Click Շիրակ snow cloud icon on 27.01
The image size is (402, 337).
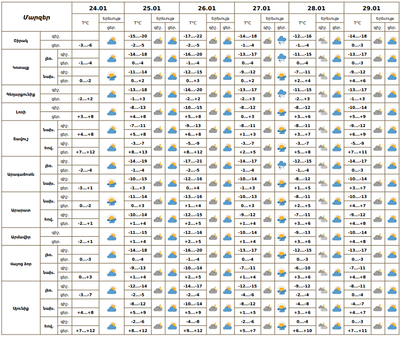pos(281,41)
